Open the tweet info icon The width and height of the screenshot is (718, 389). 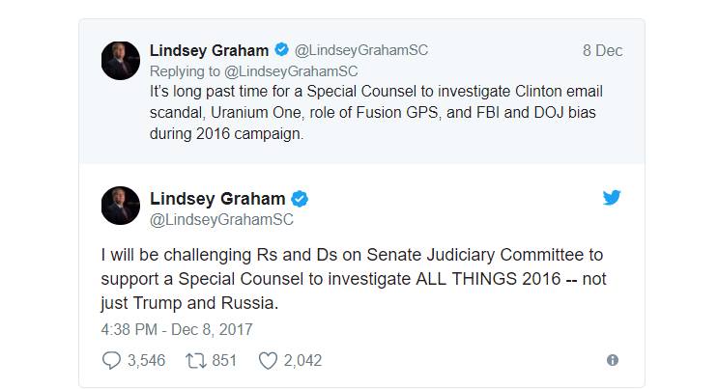tap(612, 360)
